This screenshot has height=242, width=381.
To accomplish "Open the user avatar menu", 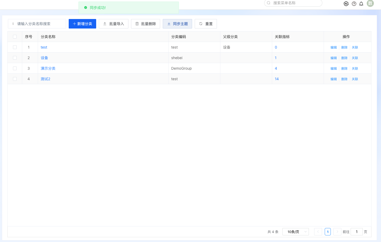I will coord(370,3).
